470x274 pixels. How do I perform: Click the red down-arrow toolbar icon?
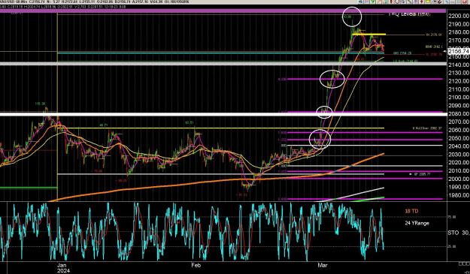[421, 2]
